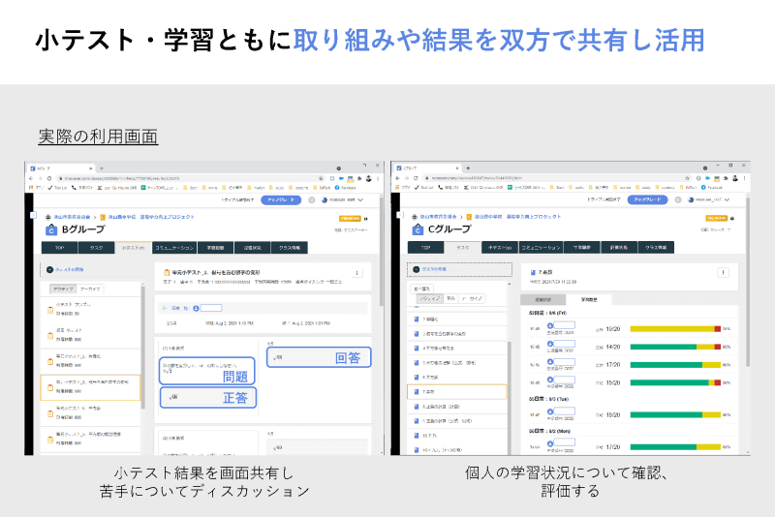Close the Bグループ browser tab
775x517 pixels.
pyautogui.click(x=90, y=168)
